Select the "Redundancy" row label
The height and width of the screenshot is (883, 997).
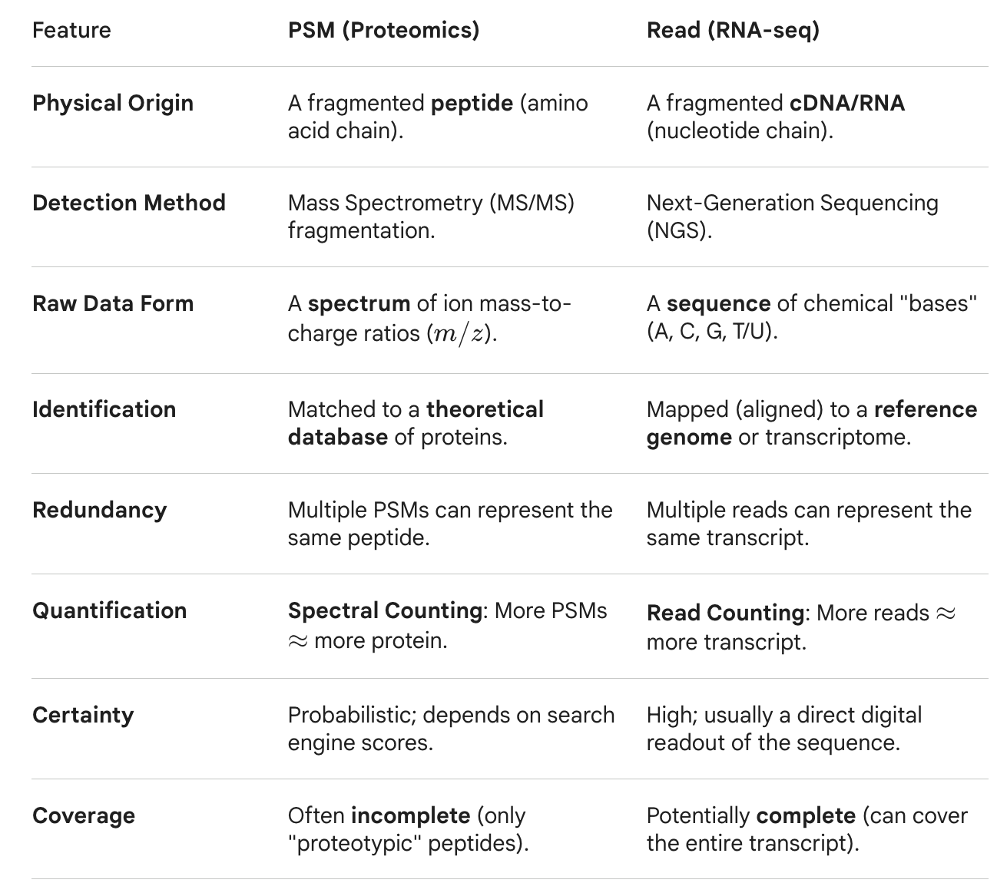point(99,510)
